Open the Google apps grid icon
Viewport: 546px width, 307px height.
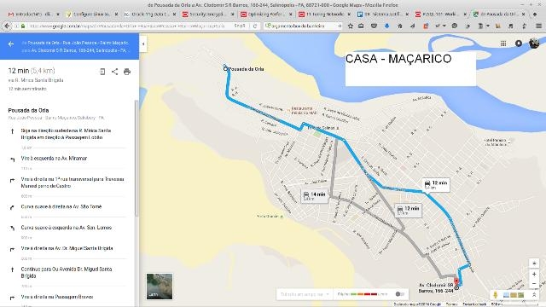(503, 43)
